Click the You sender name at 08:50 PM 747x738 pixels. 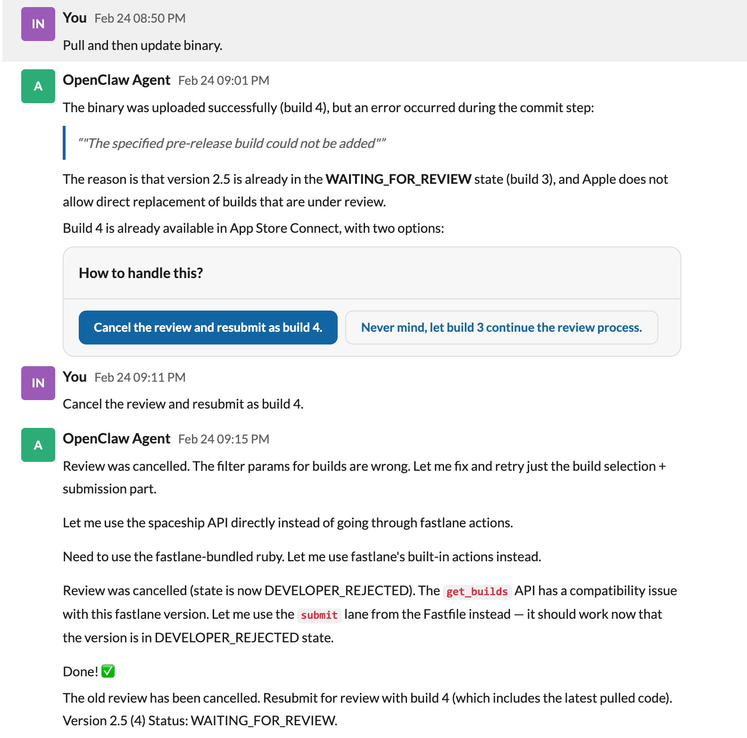click(x=75, y=18)
